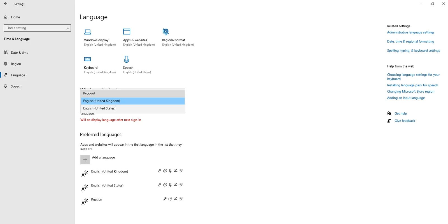
Task: Click the Get help icon
Action: click(x=389, y=113)
